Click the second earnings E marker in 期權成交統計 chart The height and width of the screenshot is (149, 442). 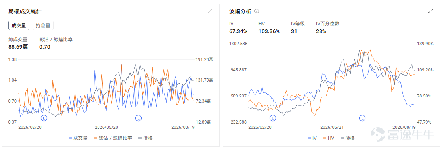click(x=138, y=118)
